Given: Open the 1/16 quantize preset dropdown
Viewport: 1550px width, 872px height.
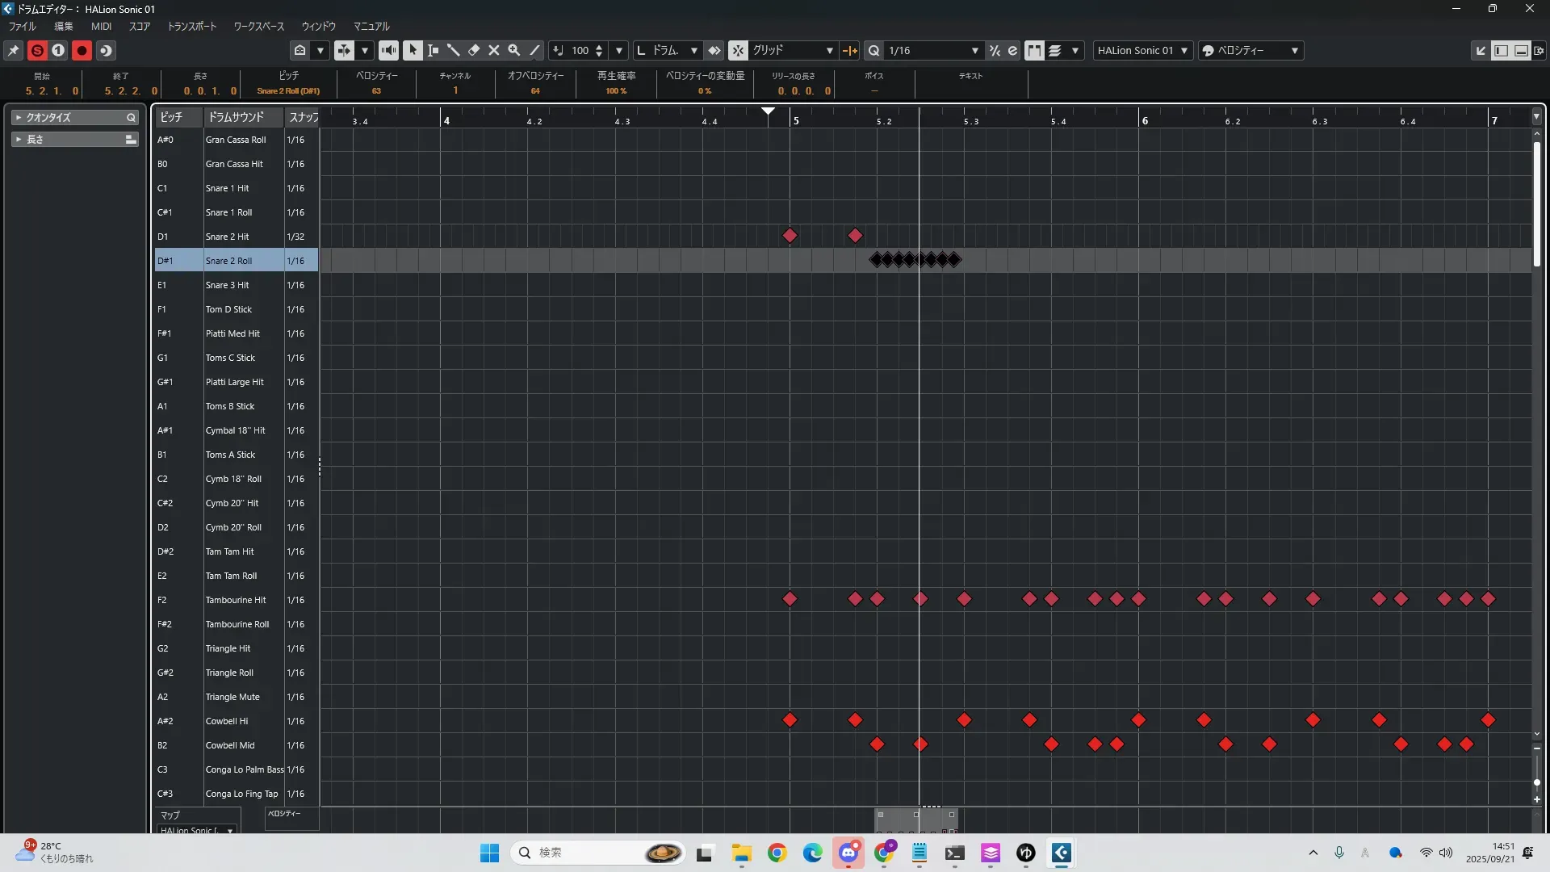Looking at the screenshot, I should coord(974,50).
